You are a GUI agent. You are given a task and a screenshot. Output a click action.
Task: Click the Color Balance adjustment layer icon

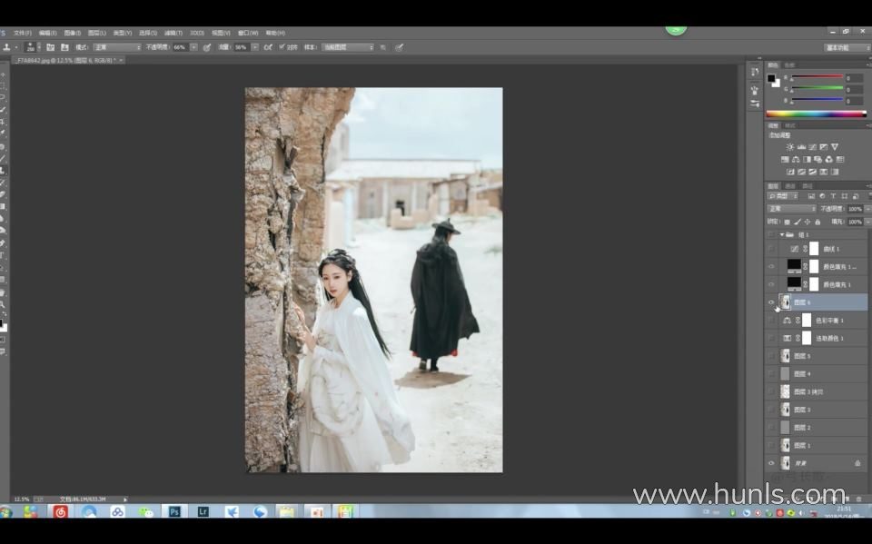pos(787,321)
